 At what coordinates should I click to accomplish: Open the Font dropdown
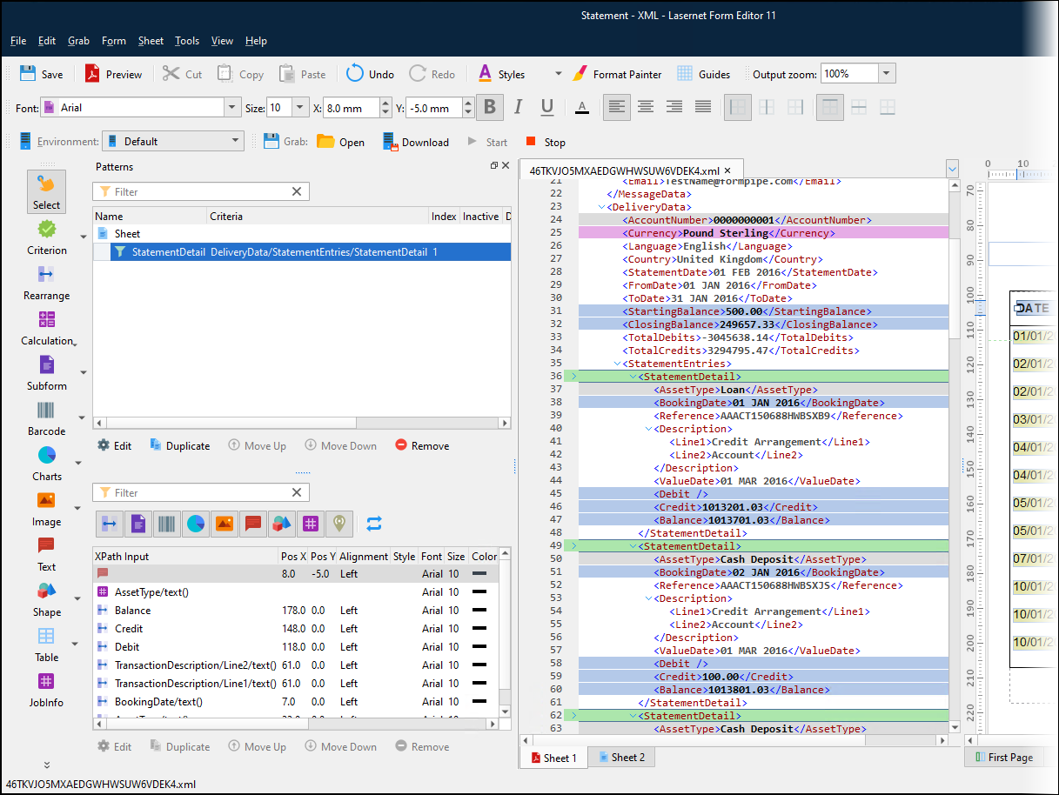click(x=232, y=108)
